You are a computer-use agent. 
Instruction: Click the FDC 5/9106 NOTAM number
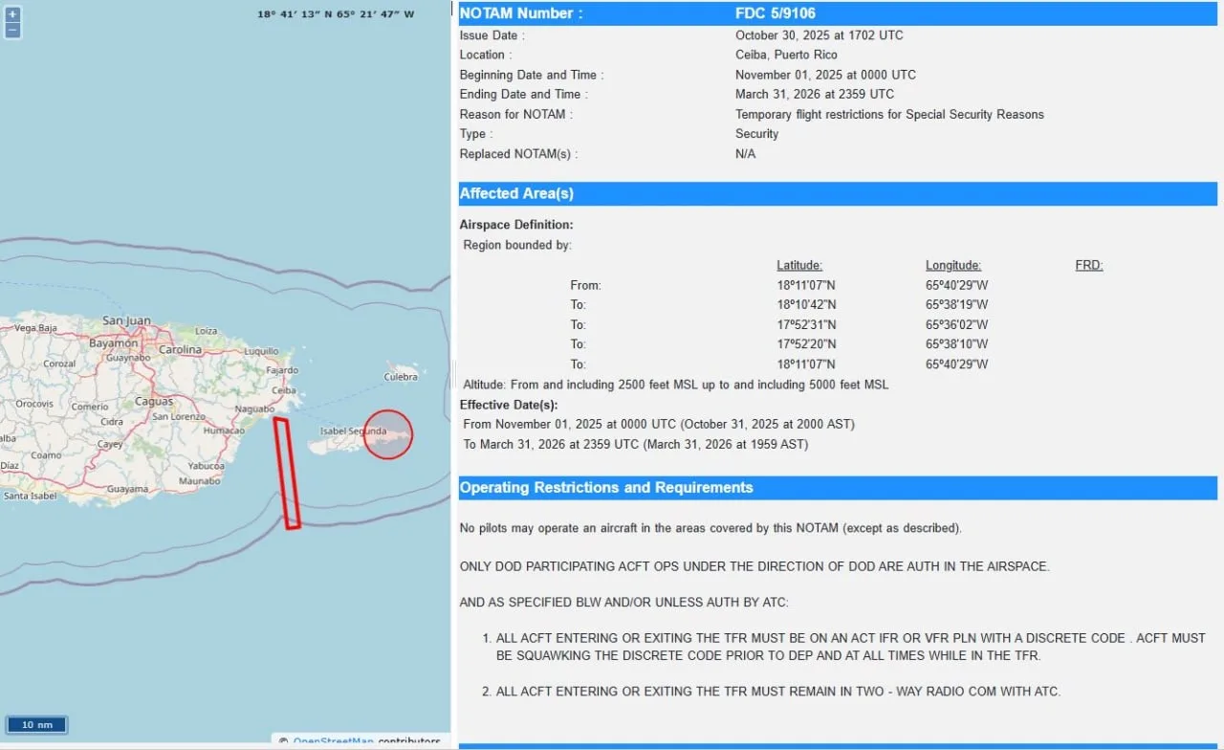pos(775,13)
